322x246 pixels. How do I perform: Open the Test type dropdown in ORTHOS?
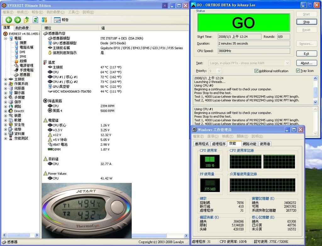point(287,63)
